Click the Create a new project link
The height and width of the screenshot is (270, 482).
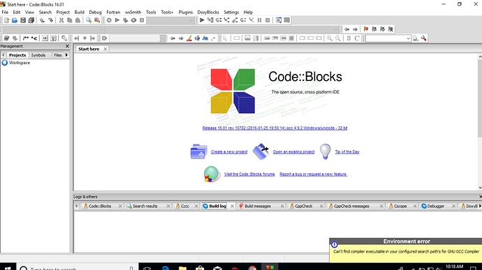coord(229,151)
